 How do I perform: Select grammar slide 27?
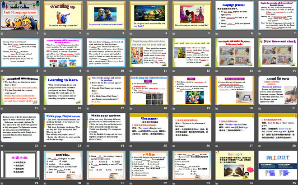tap(235, 128)
